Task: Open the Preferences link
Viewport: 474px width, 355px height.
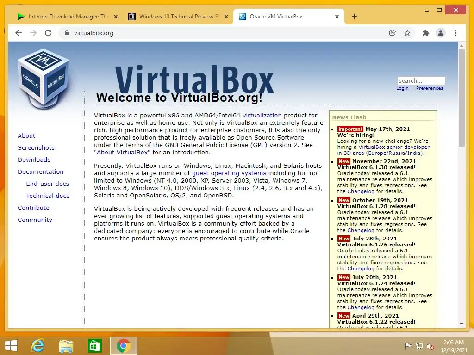Action: 430,88
